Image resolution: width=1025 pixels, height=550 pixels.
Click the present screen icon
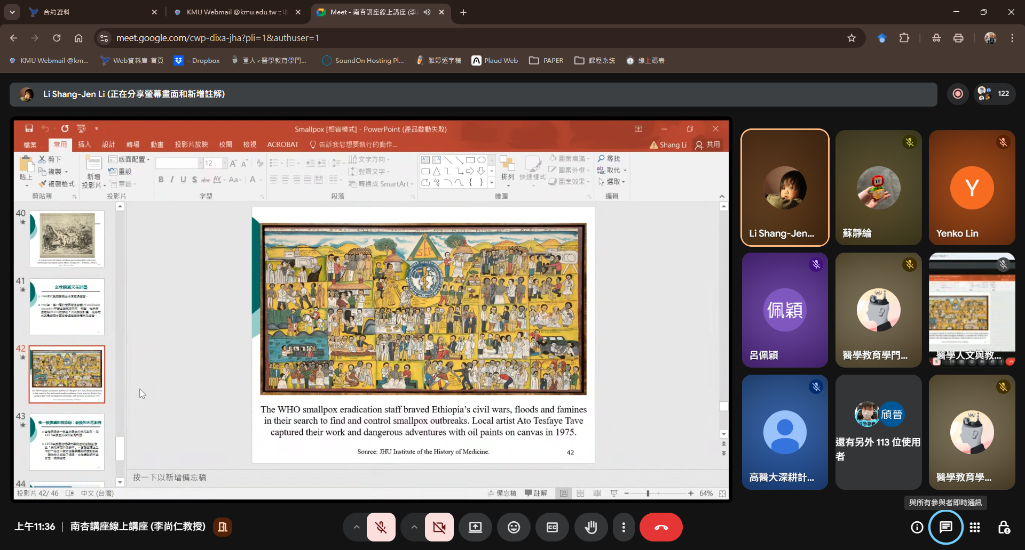click(475, 527)
